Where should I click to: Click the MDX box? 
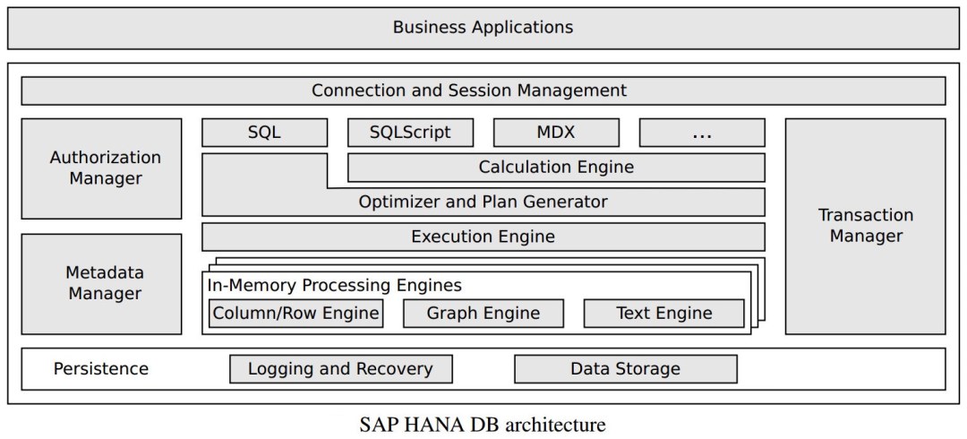(556, 133)
